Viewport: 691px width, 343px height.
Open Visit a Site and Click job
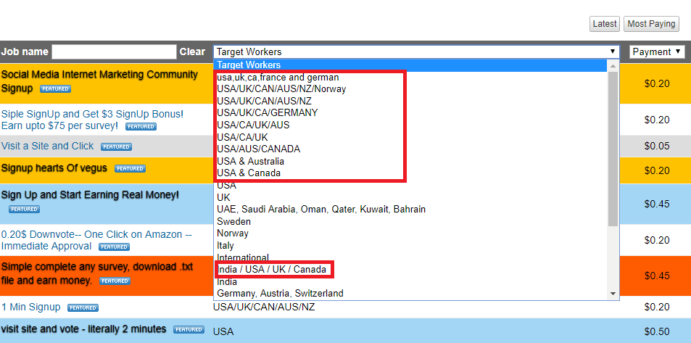coord(48,146)
